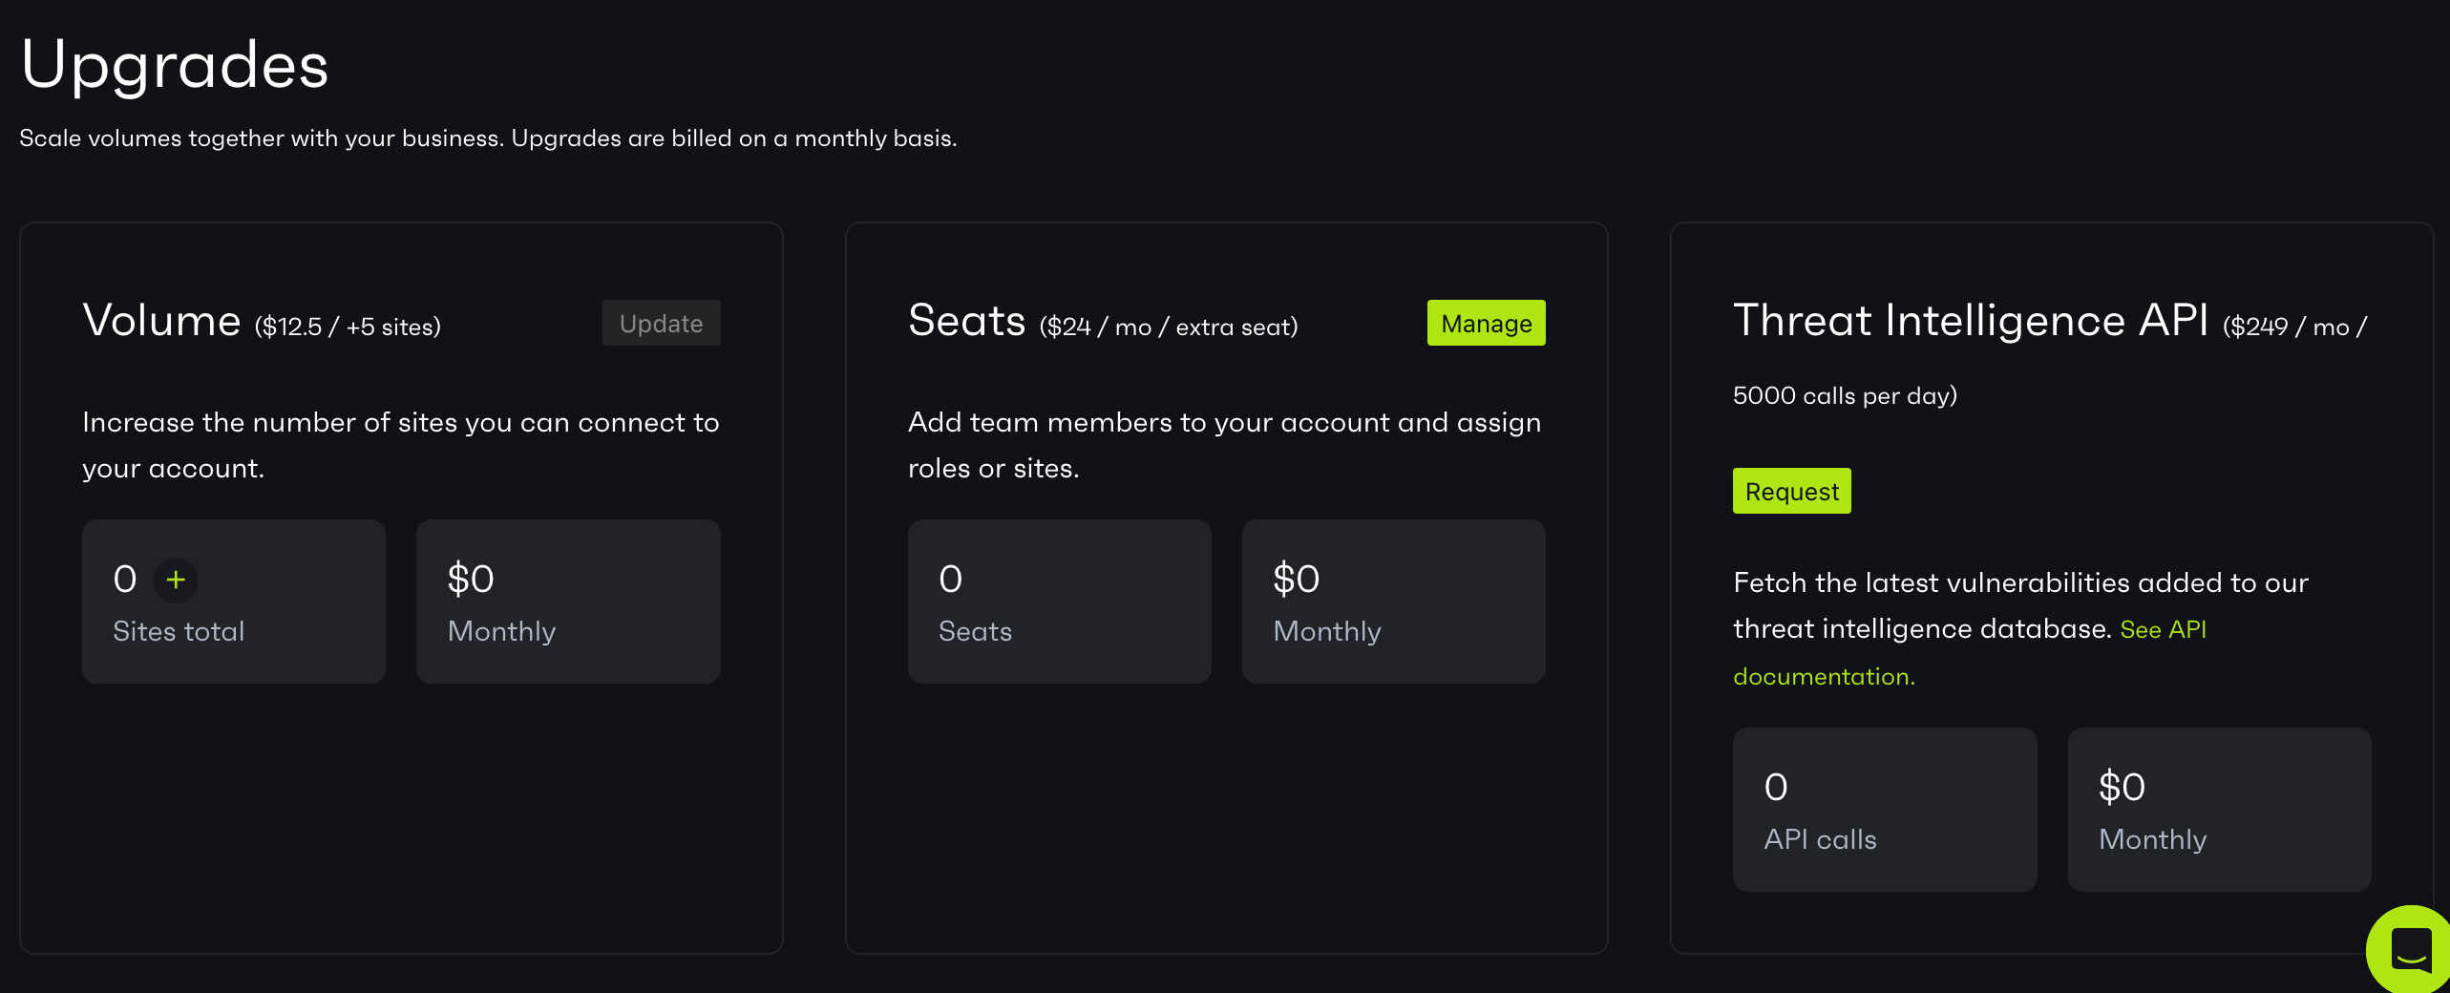Click the Request button for Threat Intelligence API
2450x993 pixels.
click(x=1791, y=492)
